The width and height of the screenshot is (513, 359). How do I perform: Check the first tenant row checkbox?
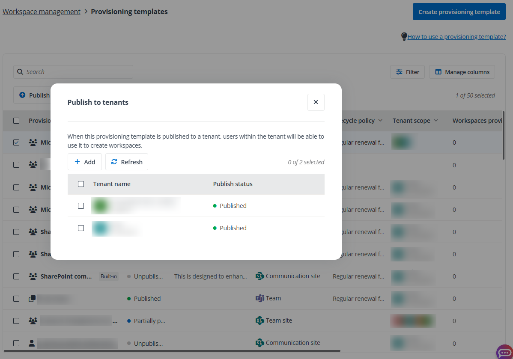point(81,206)
